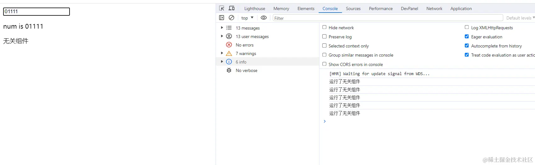Select the 13 user messages row
This screenshot has width=535, height=165.
coord(252,36)
